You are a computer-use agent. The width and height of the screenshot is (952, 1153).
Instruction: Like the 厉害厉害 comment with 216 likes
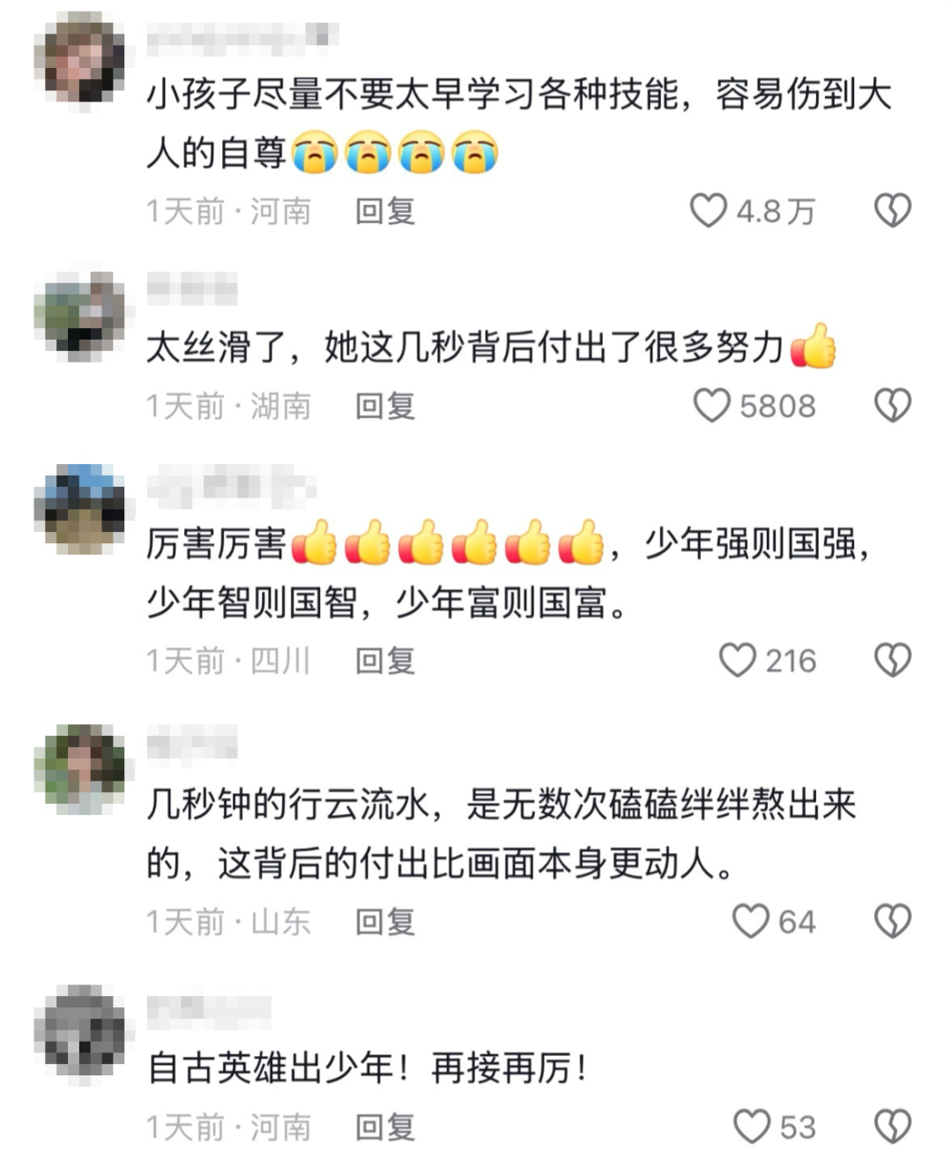pos(737,660)
